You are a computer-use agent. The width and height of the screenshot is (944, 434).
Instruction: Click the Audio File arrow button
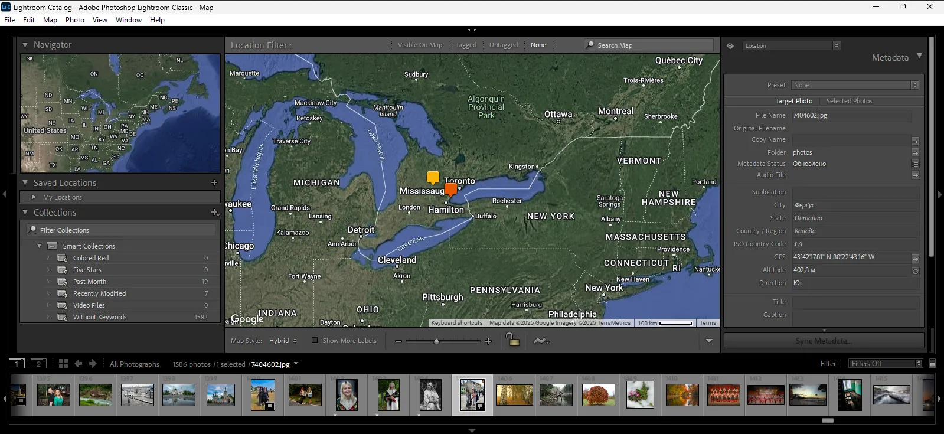tap(915, 175)
